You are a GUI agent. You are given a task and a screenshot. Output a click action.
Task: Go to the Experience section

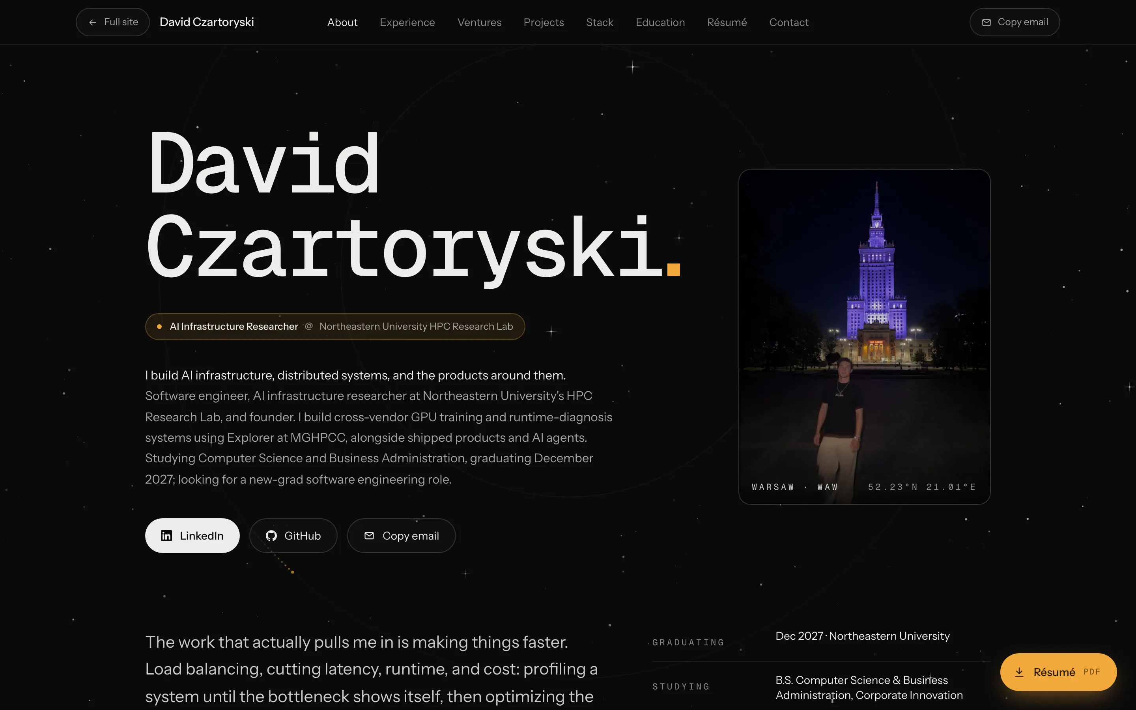tap(407, 22)
